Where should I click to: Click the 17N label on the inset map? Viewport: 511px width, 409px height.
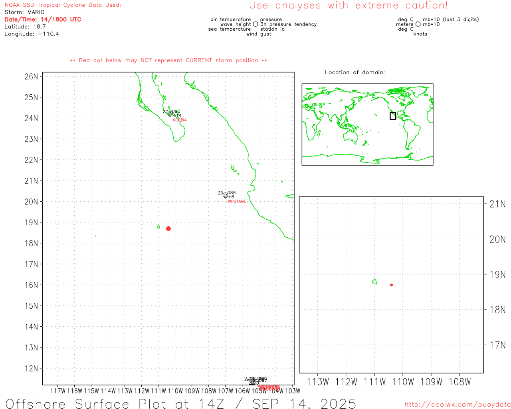click(497, 345)
